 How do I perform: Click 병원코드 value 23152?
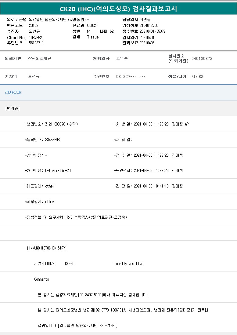[x=34, y=25]
